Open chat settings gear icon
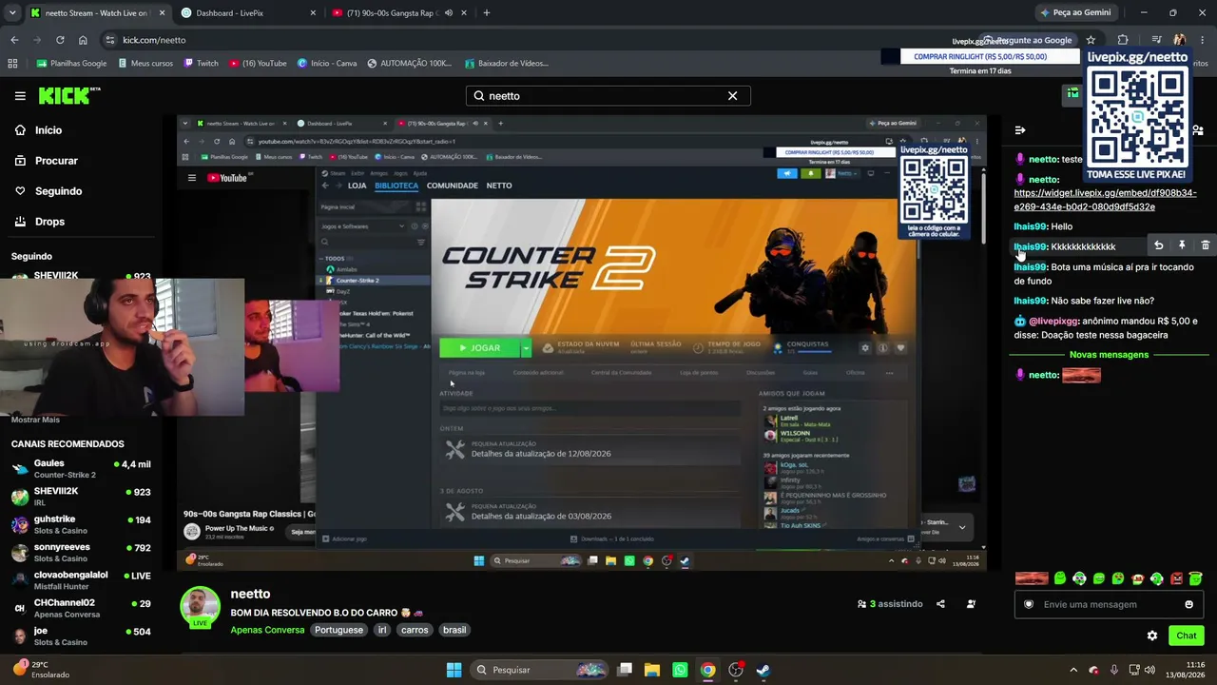This screenshot has height=685, width=1217. tap(1152, 636)
